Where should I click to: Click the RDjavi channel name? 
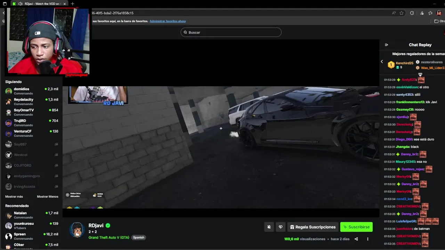(96, 225)
